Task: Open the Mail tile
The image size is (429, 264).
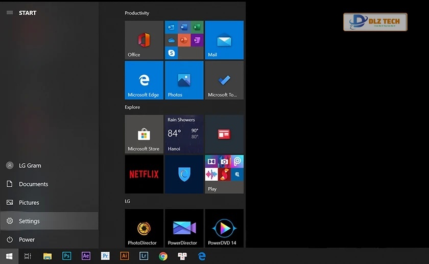Action: click(x=224, y=40)
